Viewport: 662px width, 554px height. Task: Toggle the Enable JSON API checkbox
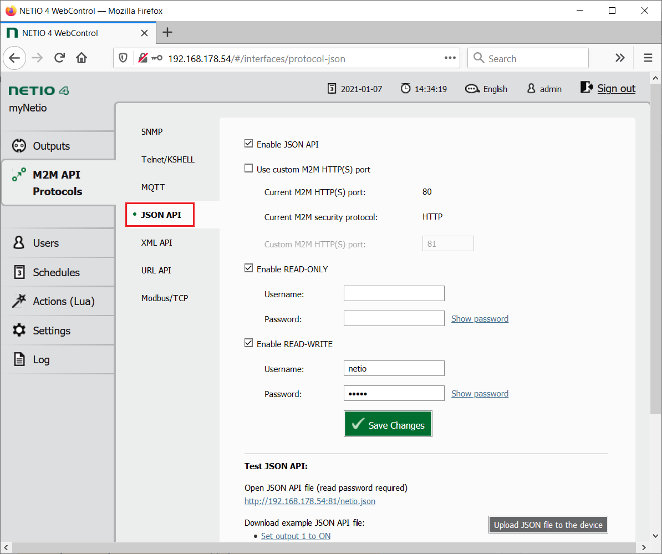249,144
